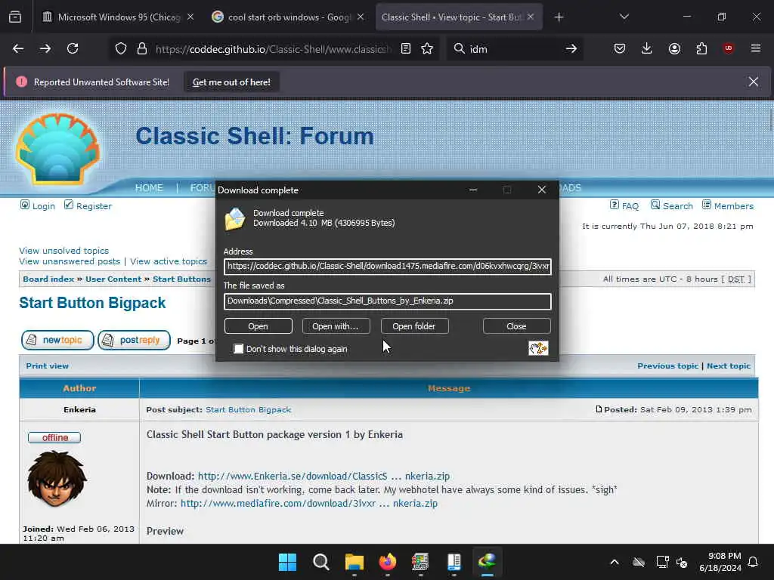The height and width of the screenshot is (580, 774).
Task: Switch to Firefox in taskbar
Action: (x=388, y=562)
